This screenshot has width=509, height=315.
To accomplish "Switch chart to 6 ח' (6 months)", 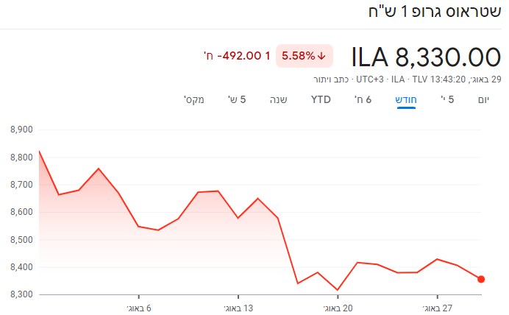I will (x=363, y=99).
